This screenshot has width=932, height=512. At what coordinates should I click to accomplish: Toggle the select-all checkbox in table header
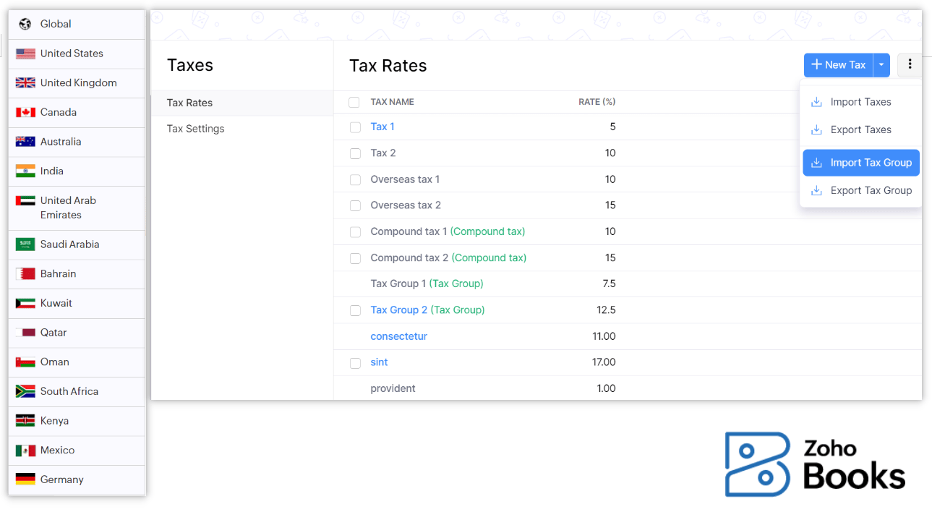[x=354, y=103]
